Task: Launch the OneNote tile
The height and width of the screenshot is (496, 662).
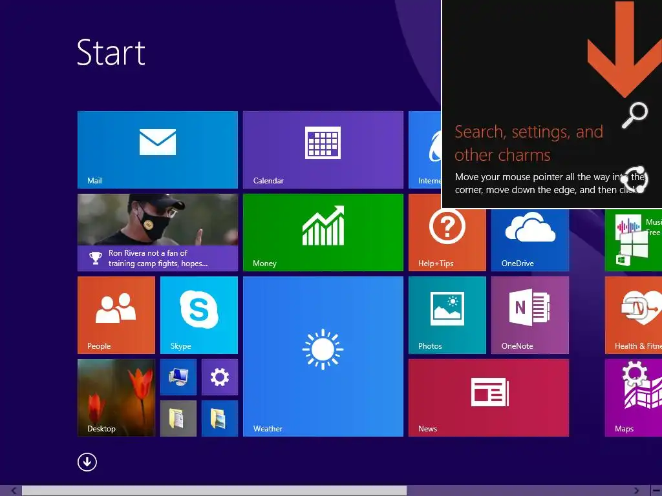Action: coord(530,315)
